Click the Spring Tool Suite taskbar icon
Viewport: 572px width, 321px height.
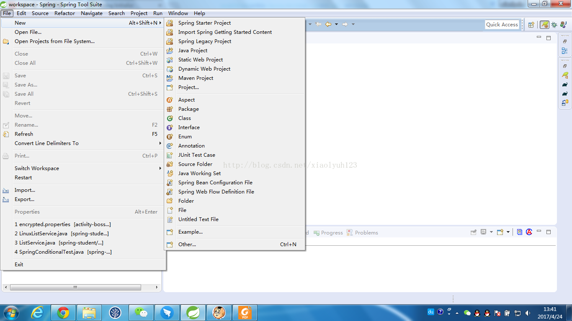tap(193, 313)
